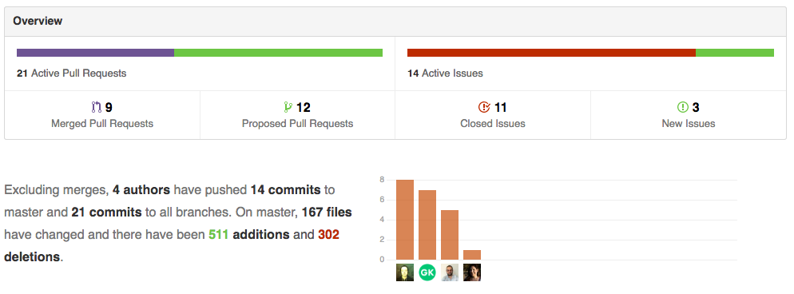794x294 pixels.
Task: Click the green segment of the issues bar
Action: pyautogui.click(x=735, y=53)
